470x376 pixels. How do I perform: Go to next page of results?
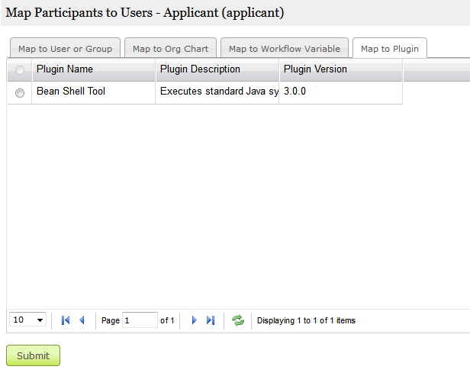pos(195,320)
